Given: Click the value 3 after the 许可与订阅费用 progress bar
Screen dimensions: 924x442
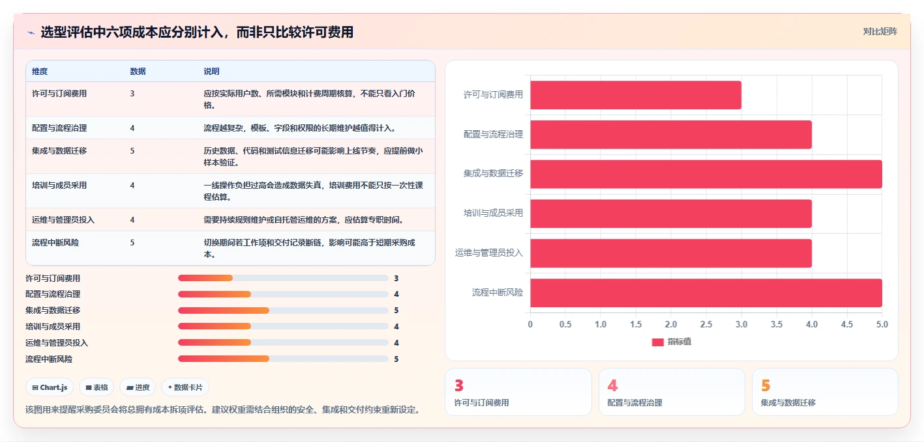Looking at the screenshot, I should [396, 278].
